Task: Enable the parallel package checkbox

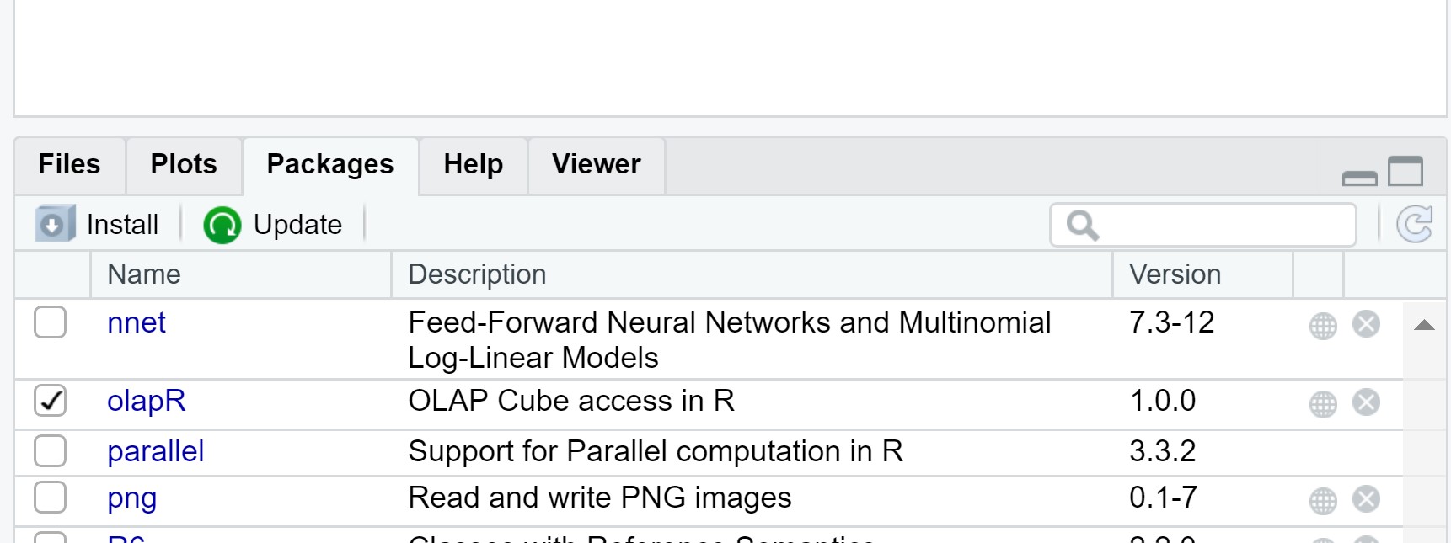Action: pos(50,451)
